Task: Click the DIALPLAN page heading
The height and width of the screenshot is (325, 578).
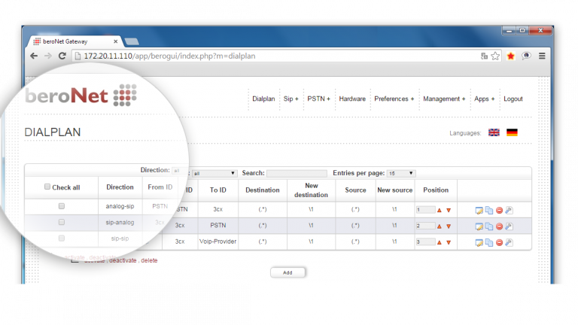Action: 53,132
